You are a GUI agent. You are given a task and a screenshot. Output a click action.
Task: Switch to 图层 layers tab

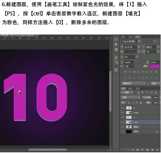[123, 88]
